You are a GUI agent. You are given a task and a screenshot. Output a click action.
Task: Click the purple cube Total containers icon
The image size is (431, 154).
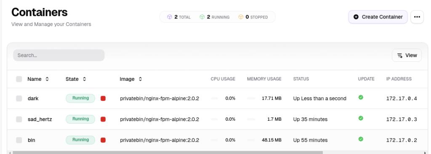coord(170,17)
